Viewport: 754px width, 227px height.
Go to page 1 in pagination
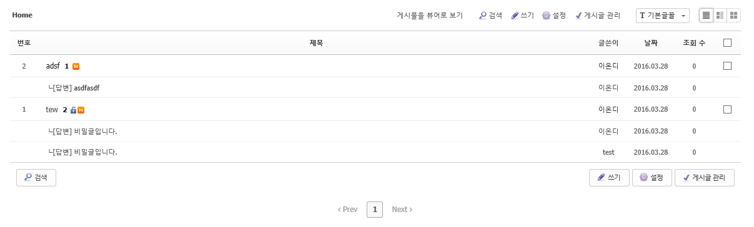(x=375, y=210)
